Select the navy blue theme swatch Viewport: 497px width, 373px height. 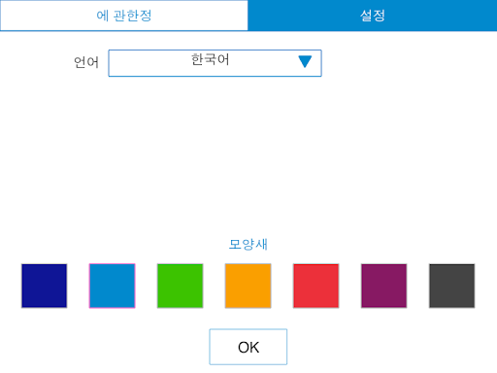pyautogui.click(x=45, y=286)
